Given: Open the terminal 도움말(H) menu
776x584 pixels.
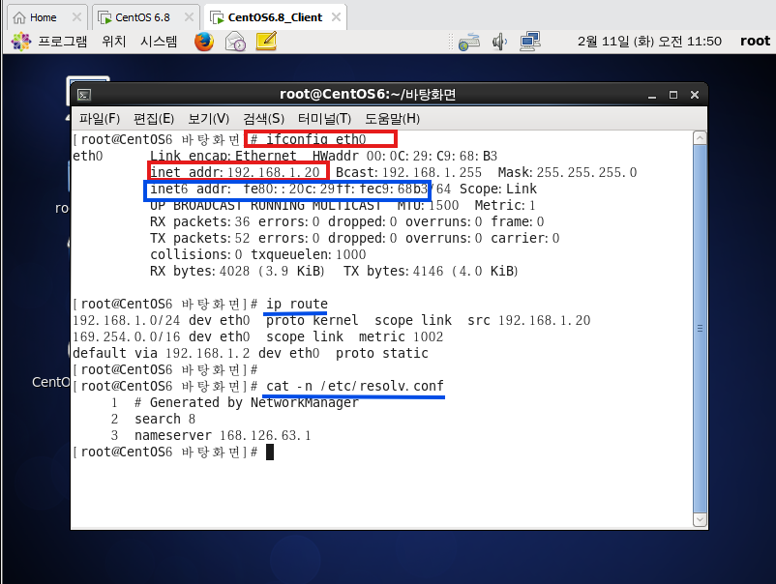Looking at the screenshot, I should (x=392, y=119).
